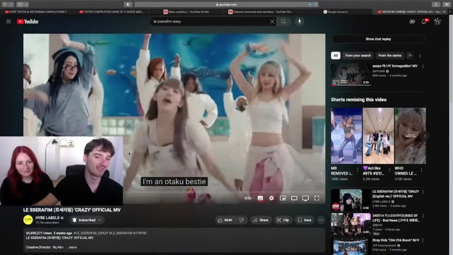Viewport: 453px width, 255px height.
Task: Click the search input field
Action: click(211, 22)
